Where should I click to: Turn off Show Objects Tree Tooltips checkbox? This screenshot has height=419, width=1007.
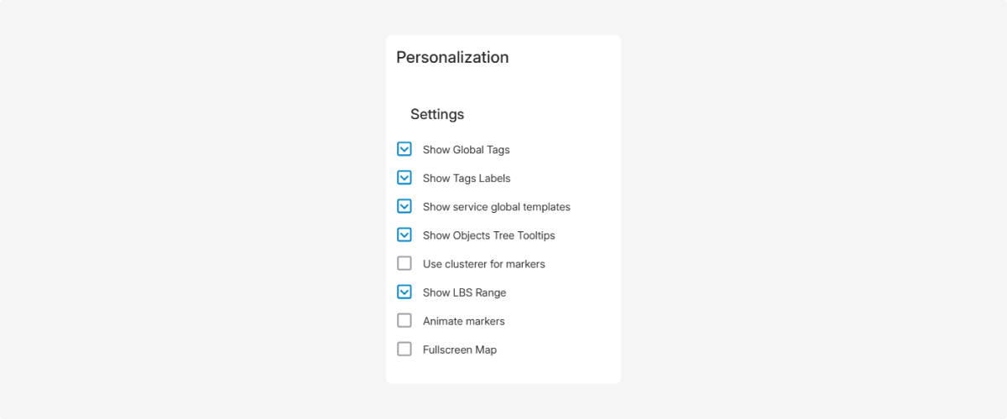click(404, 235)
